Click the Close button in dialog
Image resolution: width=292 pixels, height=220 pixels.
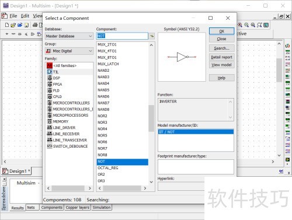[221, 39]
